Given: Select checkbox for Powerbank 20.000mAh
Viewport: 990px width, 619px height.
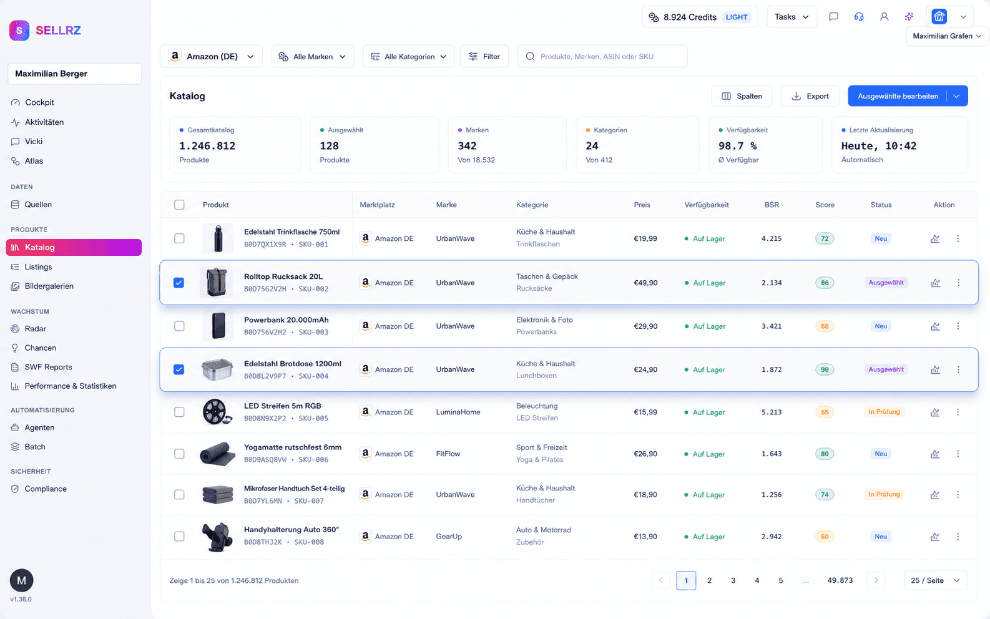Looking at the screenshot, I should click(x=179, y=326).
